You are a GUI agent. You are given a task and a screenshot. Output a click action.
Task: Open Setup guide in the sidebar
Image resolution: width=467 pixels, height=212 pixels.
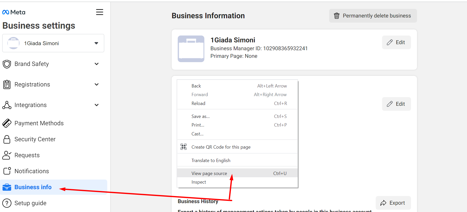click(30, 203)
